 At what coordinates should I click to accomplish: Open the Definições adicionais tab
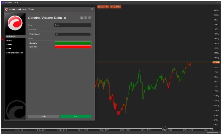[x=14, y=53]
